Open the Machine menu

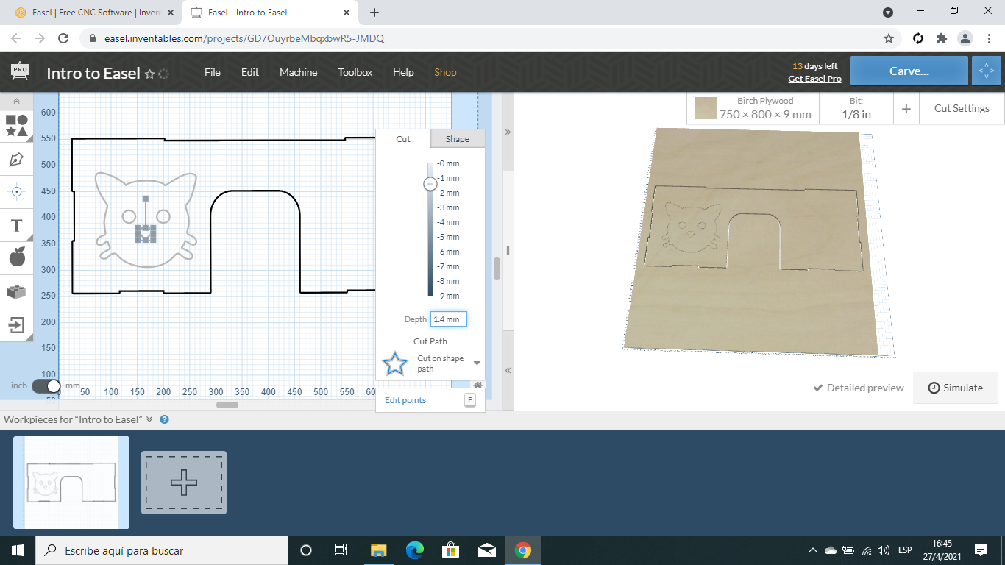click(x=299, y=72)
